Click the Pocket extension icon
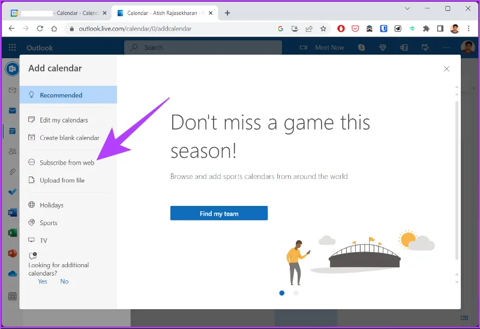Viewport: 480px width, 329px height. click(355, 28)
